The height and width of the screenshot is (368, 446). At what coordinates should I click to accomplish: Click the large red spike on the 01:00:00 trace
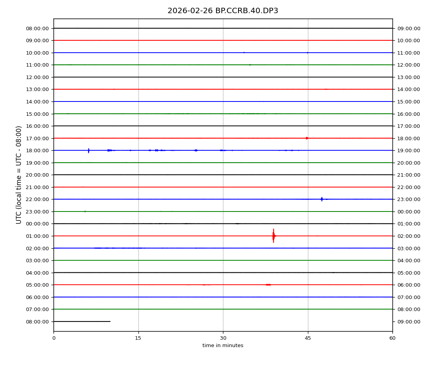(x=273, y=236)
